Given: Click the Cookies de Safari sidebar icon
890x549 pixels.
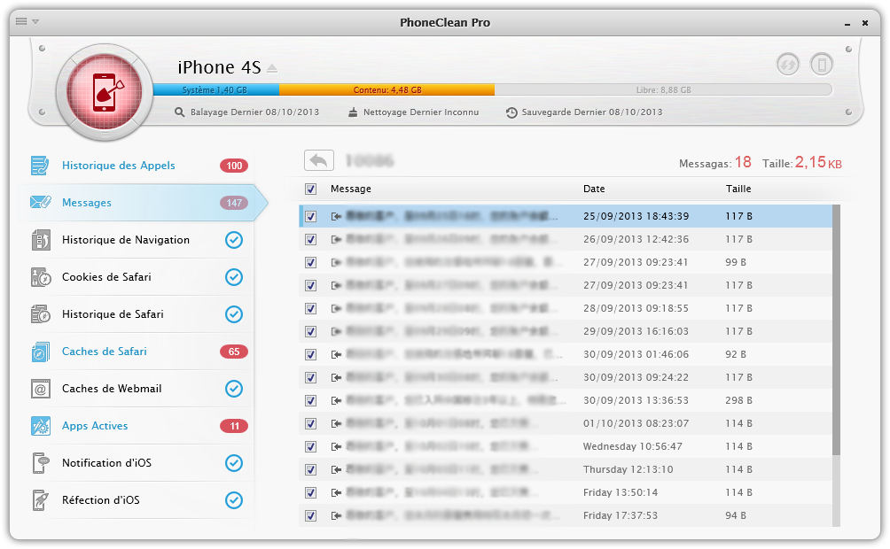Looking at the screenshot, I should click(x=40, y=277).
